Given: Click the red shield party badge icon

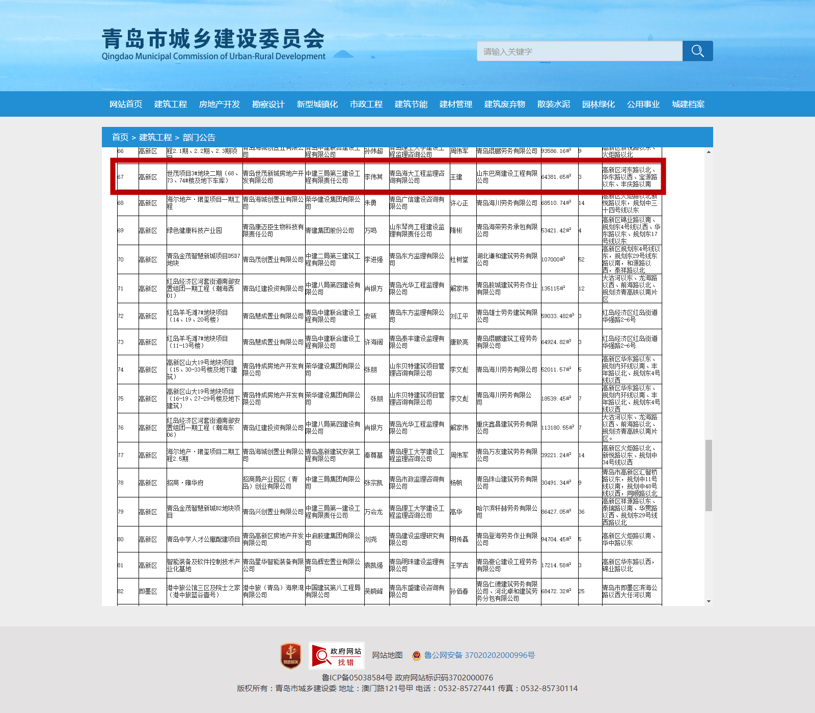Looking at the screenshot, I should tap(291, 655).
